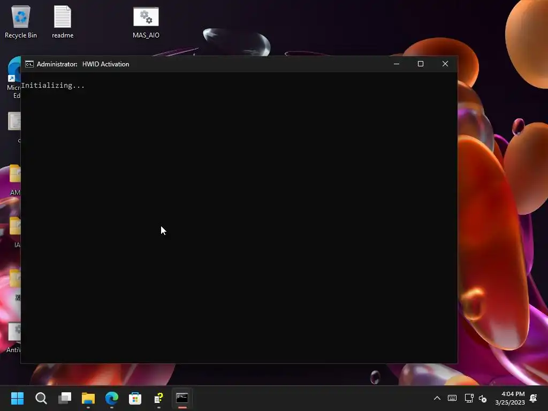The width and height of the screenshot is (548, 411).
Task: Maximize the HWID Activation window
Action: click(x=421, y=64)
